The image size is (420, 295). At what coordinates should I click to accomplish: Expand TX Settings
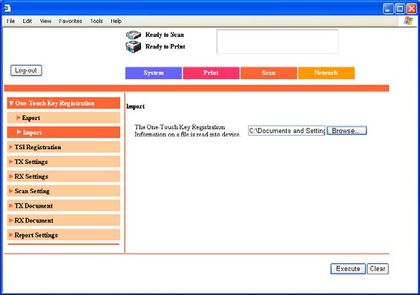pyautogui.click(x=63, y=162)
